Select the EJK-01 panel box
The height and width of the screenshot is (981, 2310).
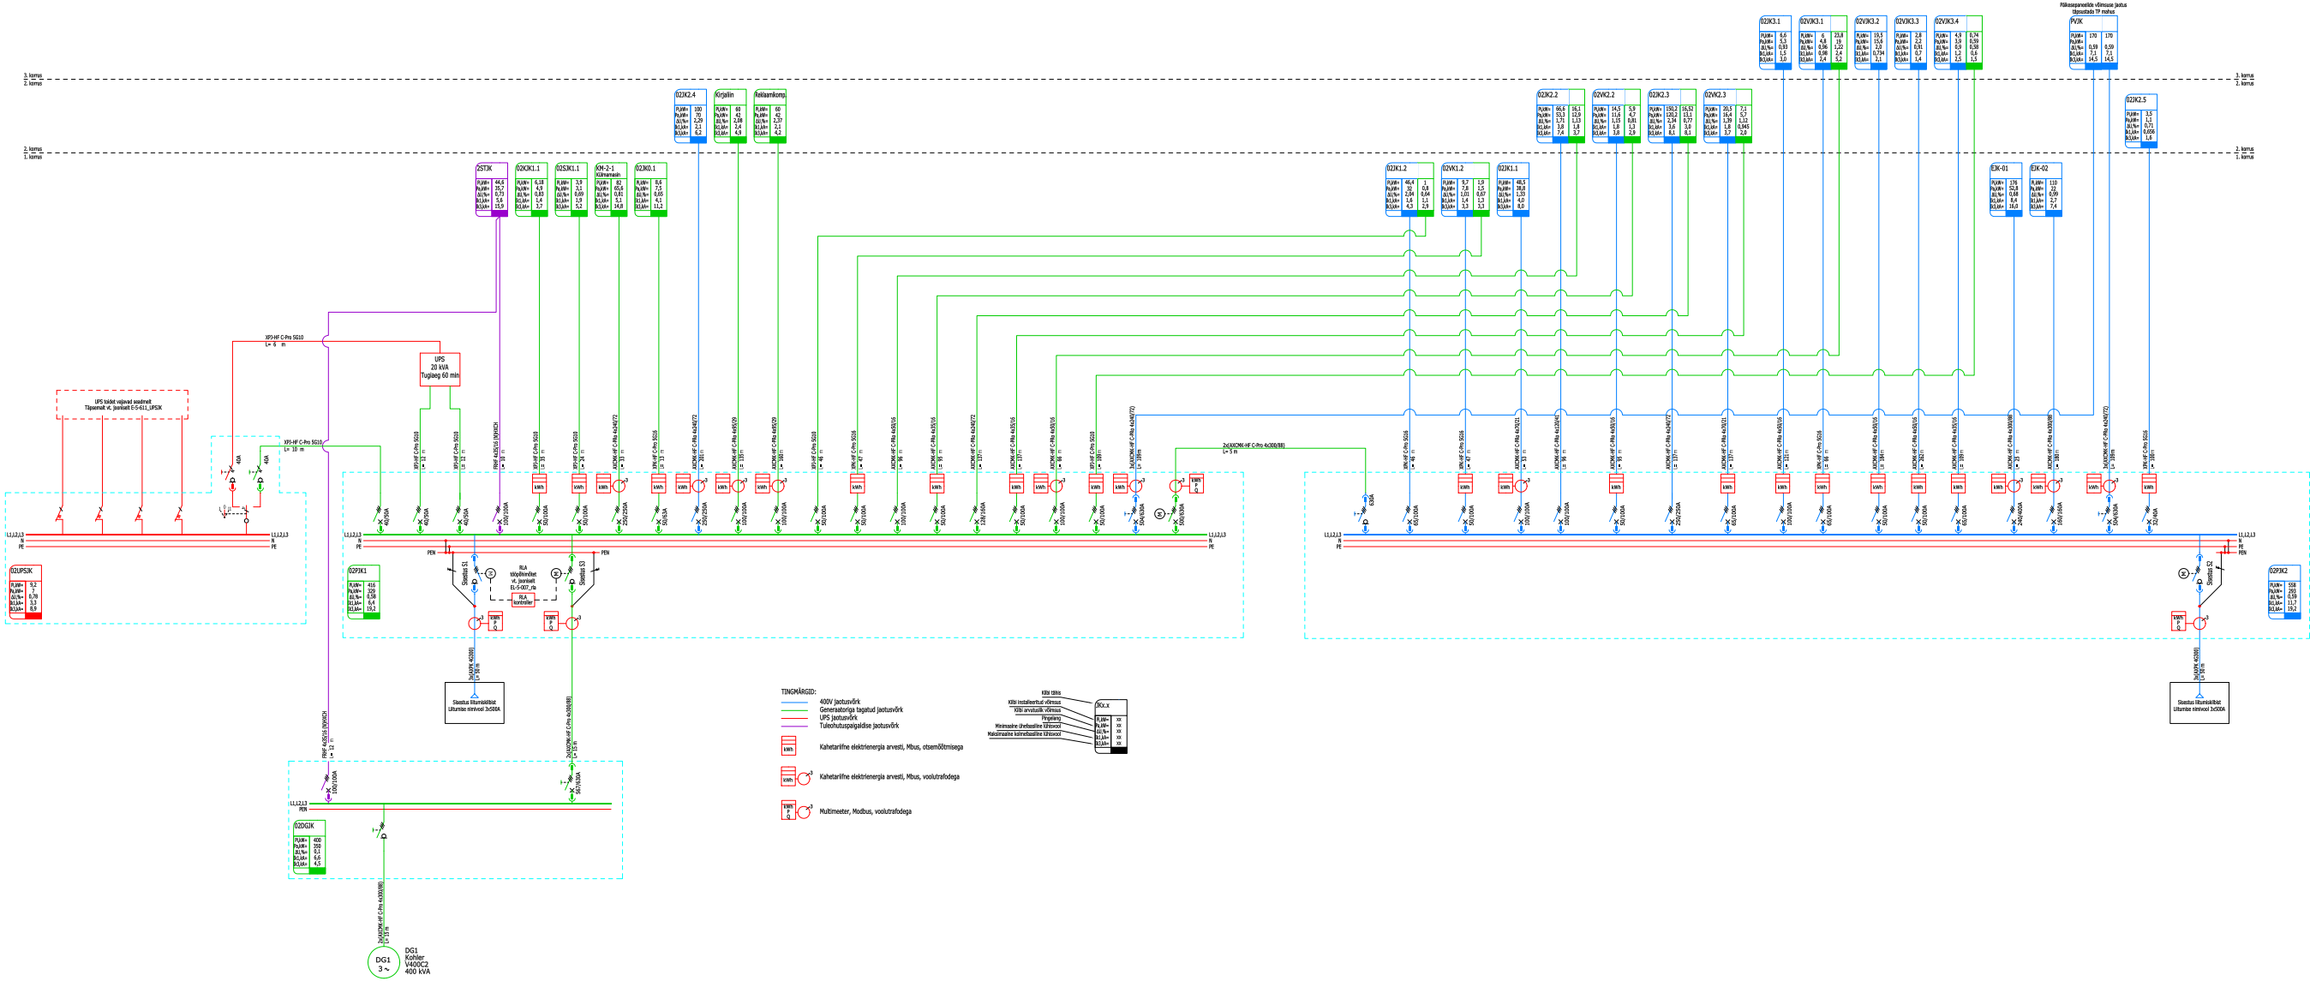point(2005,189)
